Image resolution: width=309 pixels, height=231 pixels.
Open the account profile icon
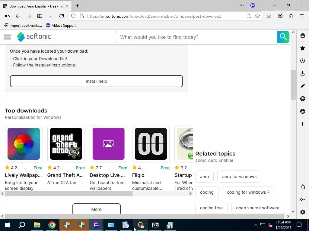coord(280,16)
